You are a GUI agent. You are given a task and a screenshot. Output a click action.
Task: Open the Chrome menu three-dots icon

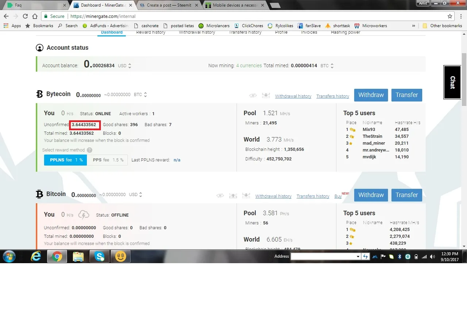coord(460,16)
